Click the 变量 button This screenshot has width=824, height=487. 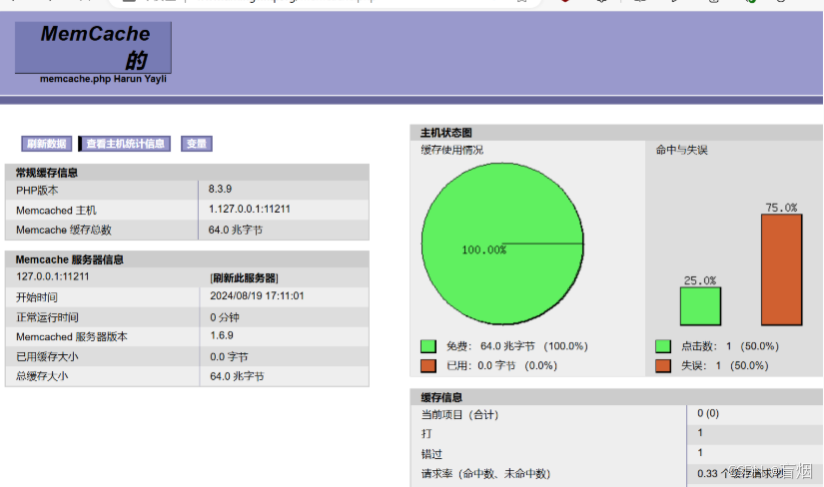(197, 144)
